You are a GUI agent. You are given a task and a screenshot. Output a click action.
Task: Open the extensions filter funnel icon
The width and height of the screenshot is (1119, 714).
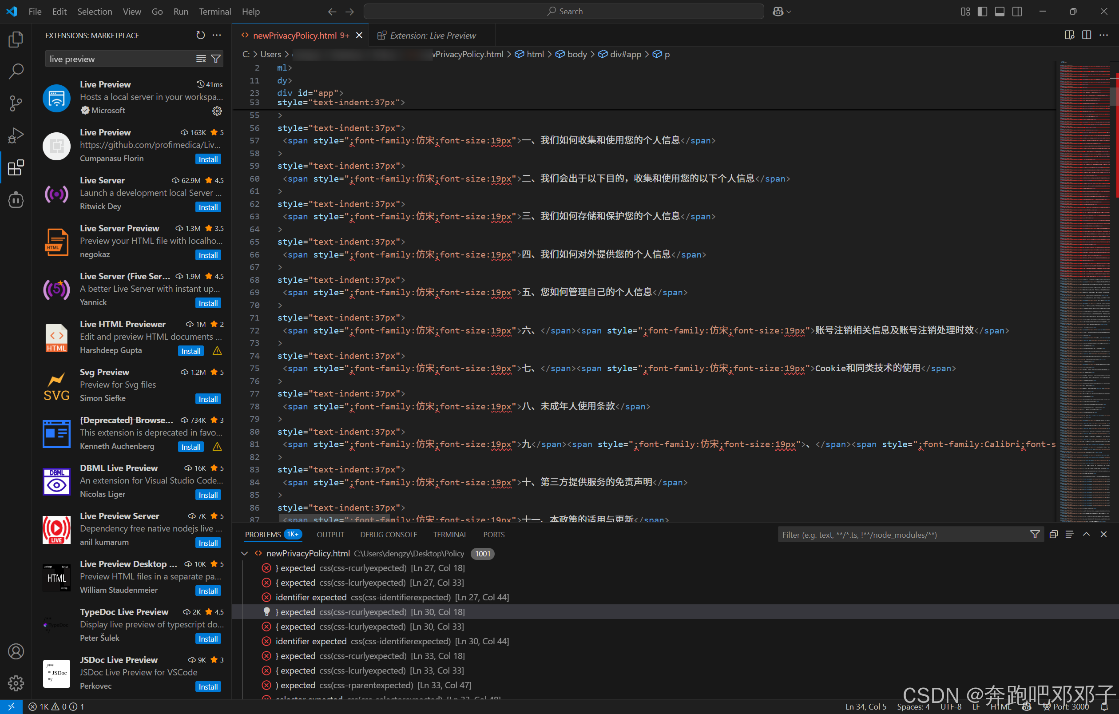click(216, 59)
